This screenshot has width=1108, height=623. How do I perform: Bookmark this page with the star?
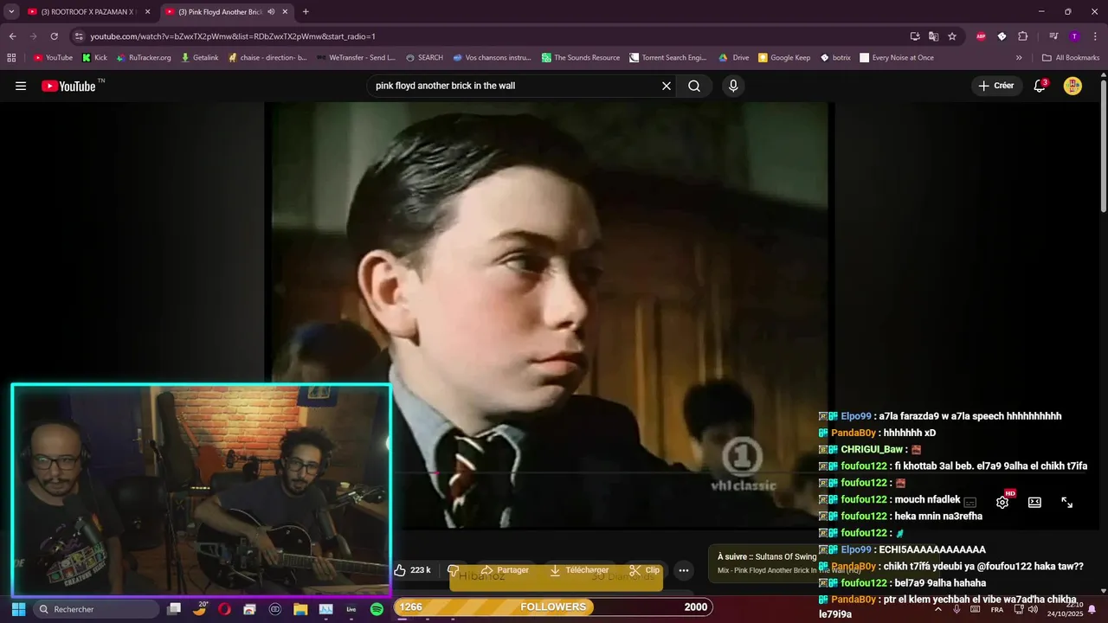(x=952, y=36)
